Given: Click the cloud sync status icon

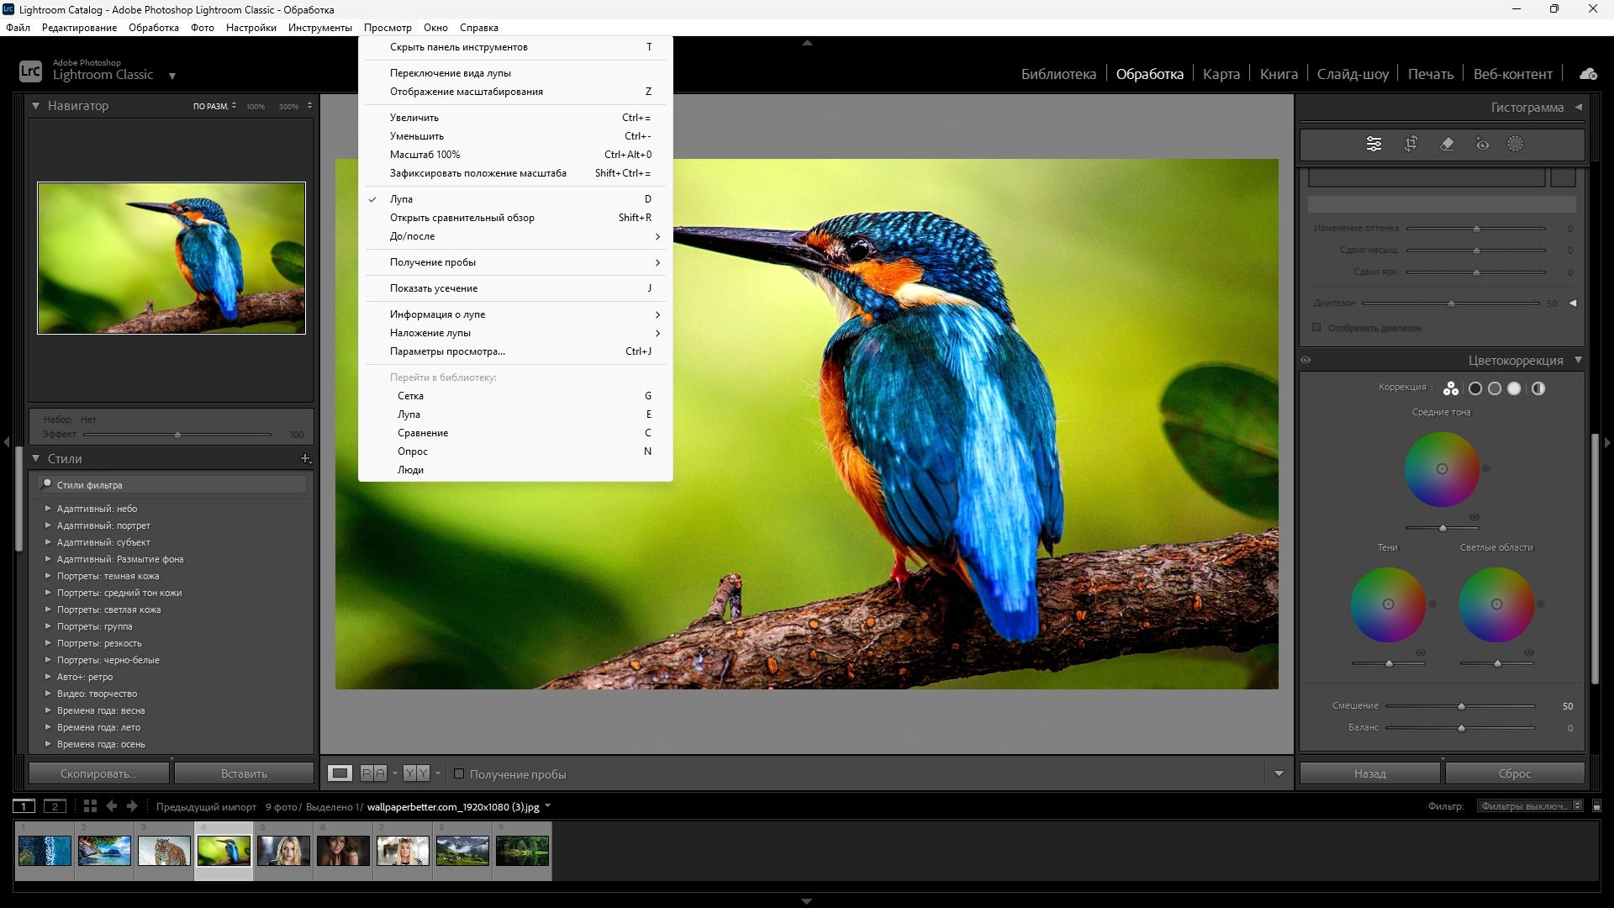Looking at the screenshot, I should click(x=1588, y=74).
